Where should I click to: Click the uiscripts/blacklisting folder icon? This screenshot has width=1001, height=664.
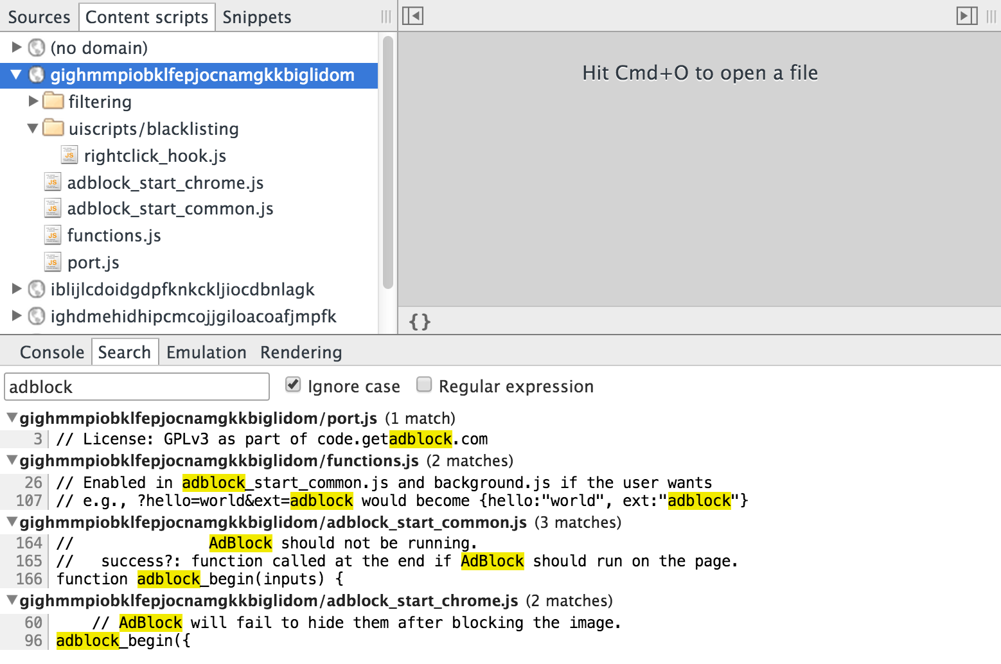(x=53, y=128)
